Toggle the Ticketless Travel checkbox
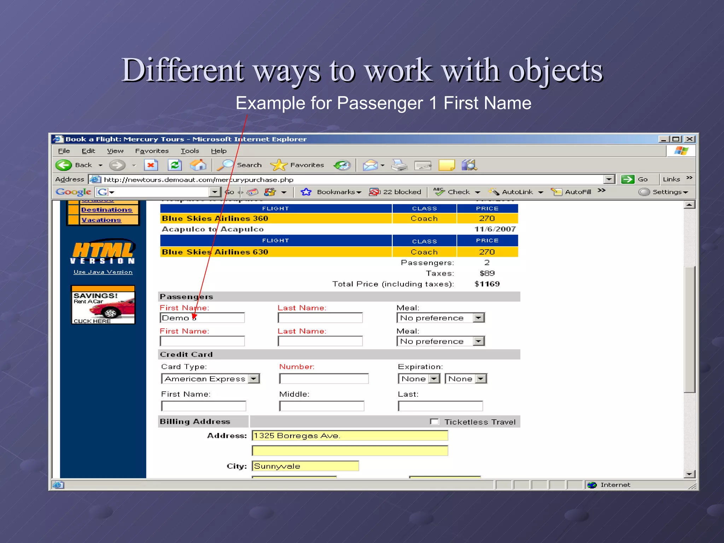This screenshot has height=543, width=724. pyautogui.click(x=434, y=421)
